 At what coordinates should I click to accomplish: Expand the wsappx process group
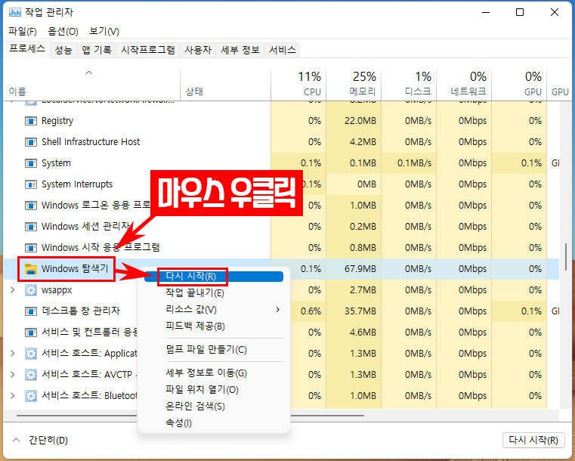click(13, 290)
